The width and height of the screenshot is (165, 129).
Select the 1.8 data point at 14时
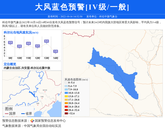pos(56,51)
